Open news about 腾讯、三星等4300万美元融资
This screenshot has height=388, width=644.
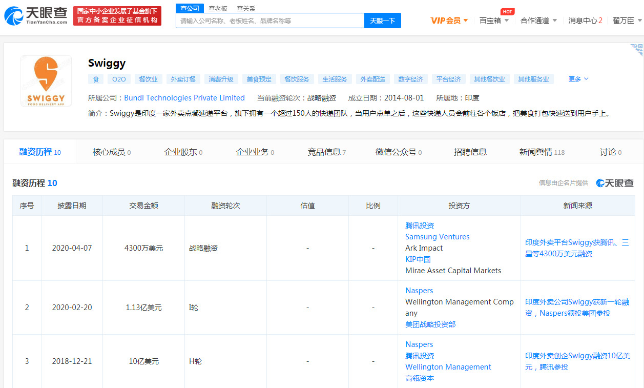coord(577,248)
